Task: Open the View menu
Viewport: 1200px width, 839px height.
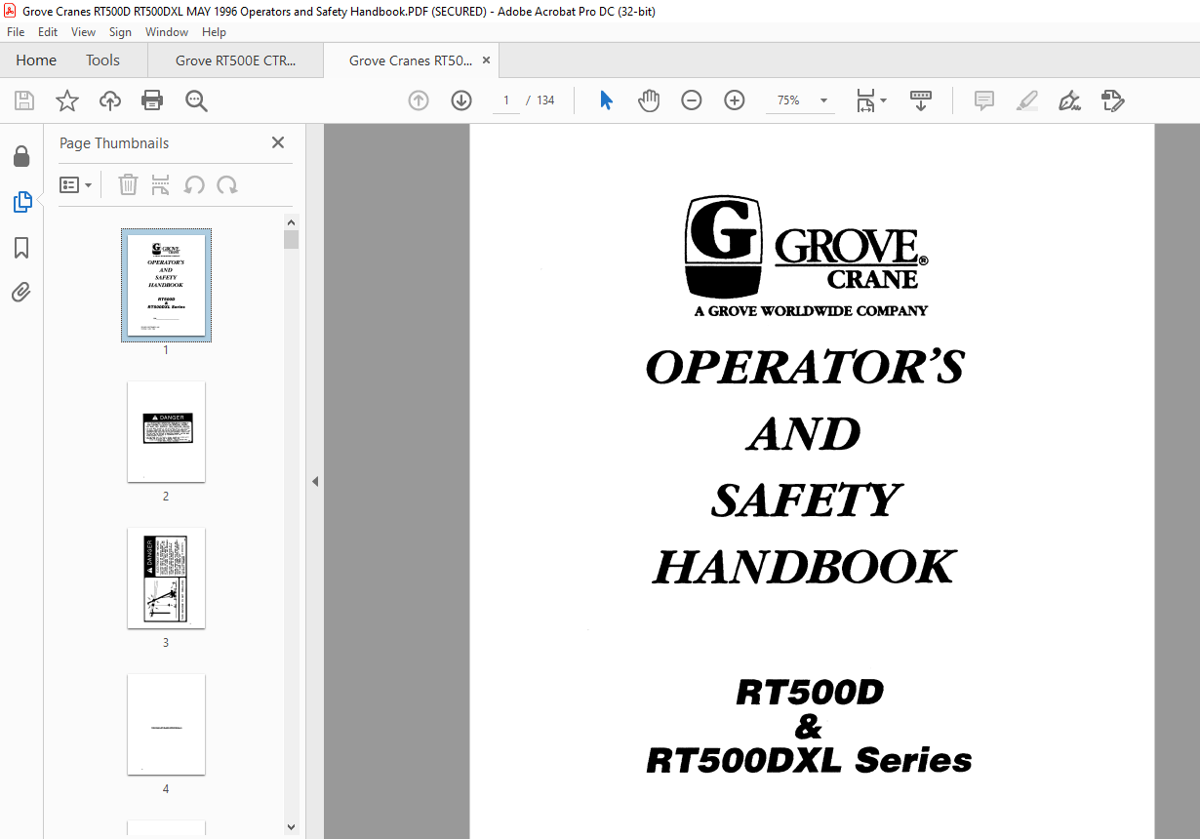Action: [84, 32]
